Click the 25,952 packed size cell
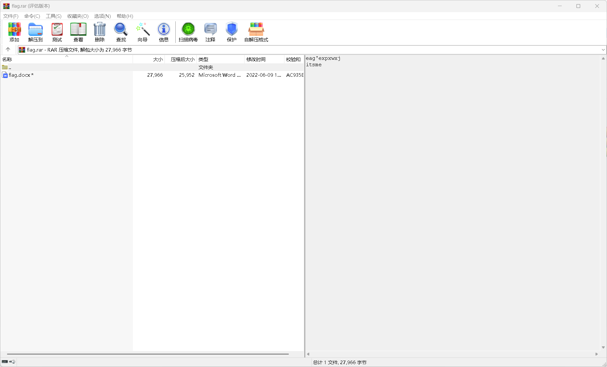Image resolution: width=607 pixels, height=367 pixels. click(187, 75)
